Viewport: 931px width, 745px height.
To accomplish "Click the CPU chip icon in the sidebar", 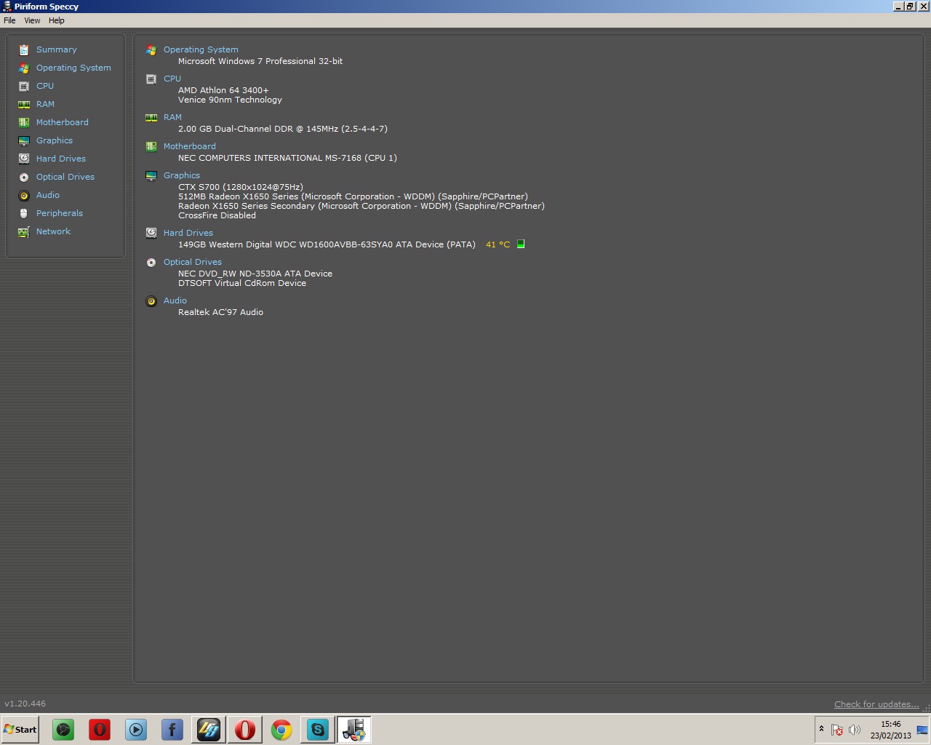I will tap(24, 87).
